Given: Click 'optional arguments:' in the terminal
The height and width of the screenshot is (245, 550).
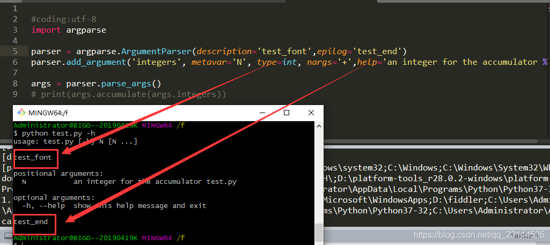Looking at the screenshot, I should coord(54,198).
